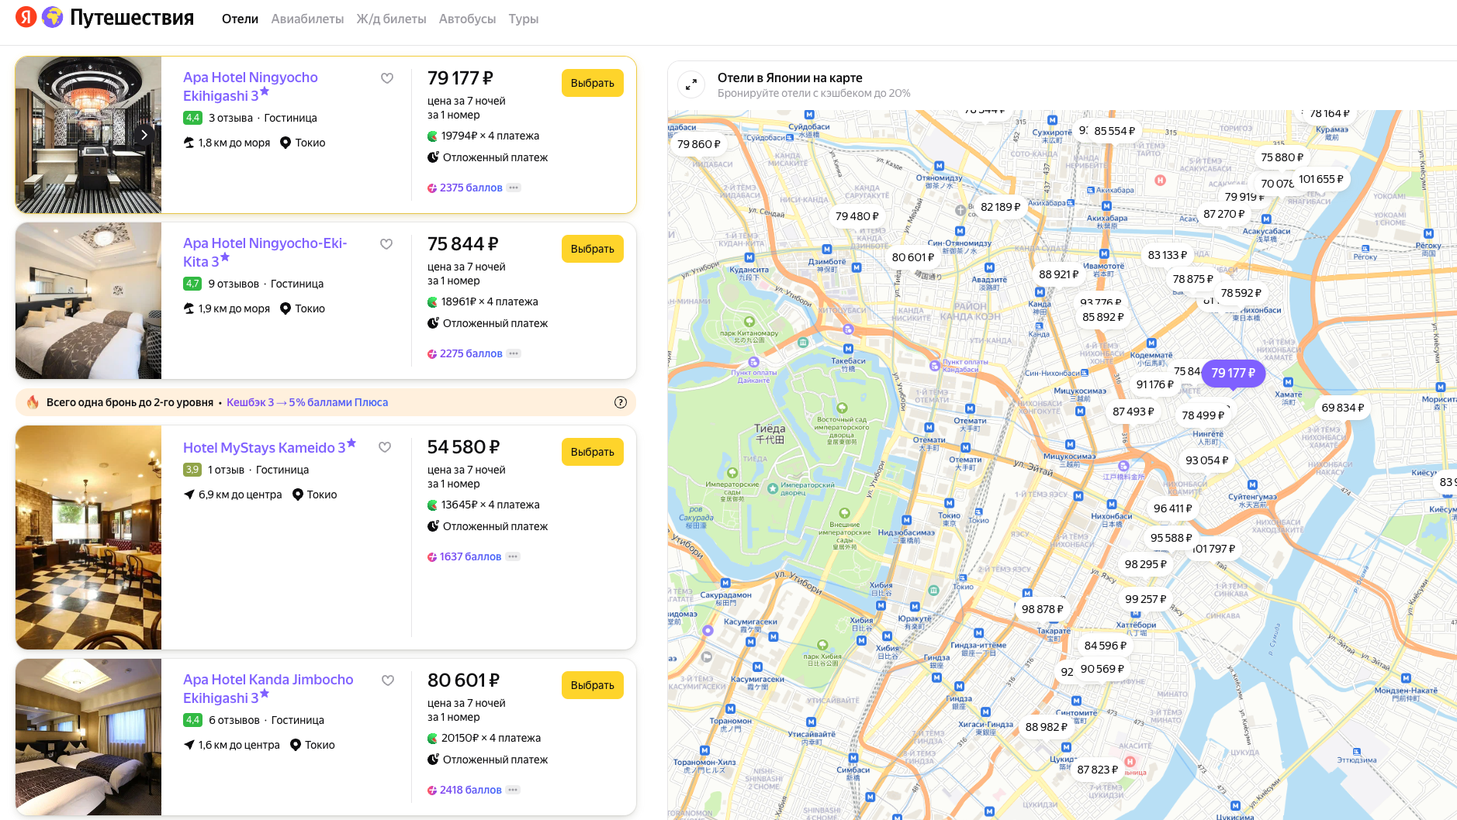
Task: Open Hotel MyStays Kameido photo thumbnail
Action: point(88,537)
